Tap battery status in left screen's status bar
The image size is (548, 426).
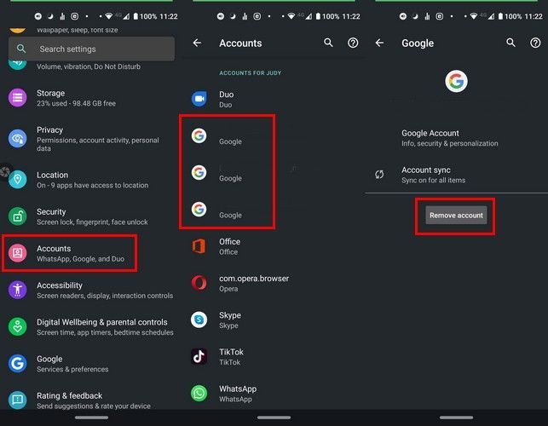point(145,16)
